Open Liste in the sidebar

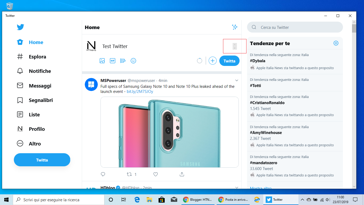tap(29, 115)
